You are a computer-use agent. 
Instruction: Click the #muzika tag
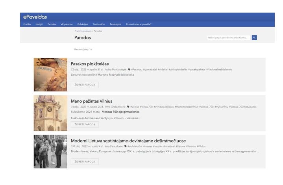158,146
